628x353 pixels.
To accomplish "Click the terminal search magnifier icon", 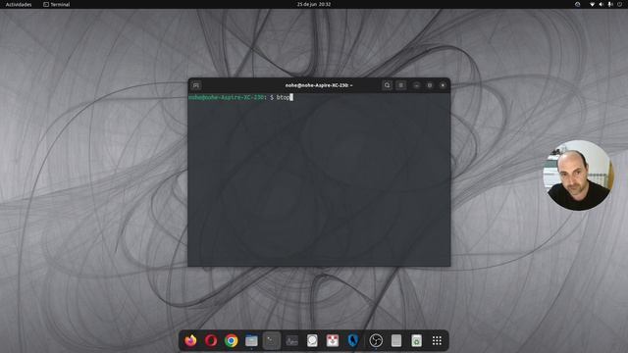I will tap(387, 85).
